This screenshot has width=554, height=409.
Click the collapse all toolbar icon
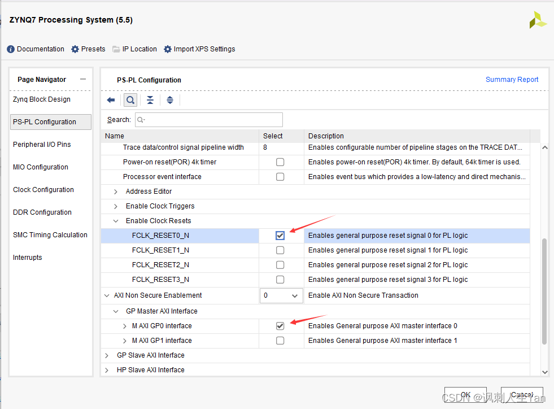coord(150,100)
